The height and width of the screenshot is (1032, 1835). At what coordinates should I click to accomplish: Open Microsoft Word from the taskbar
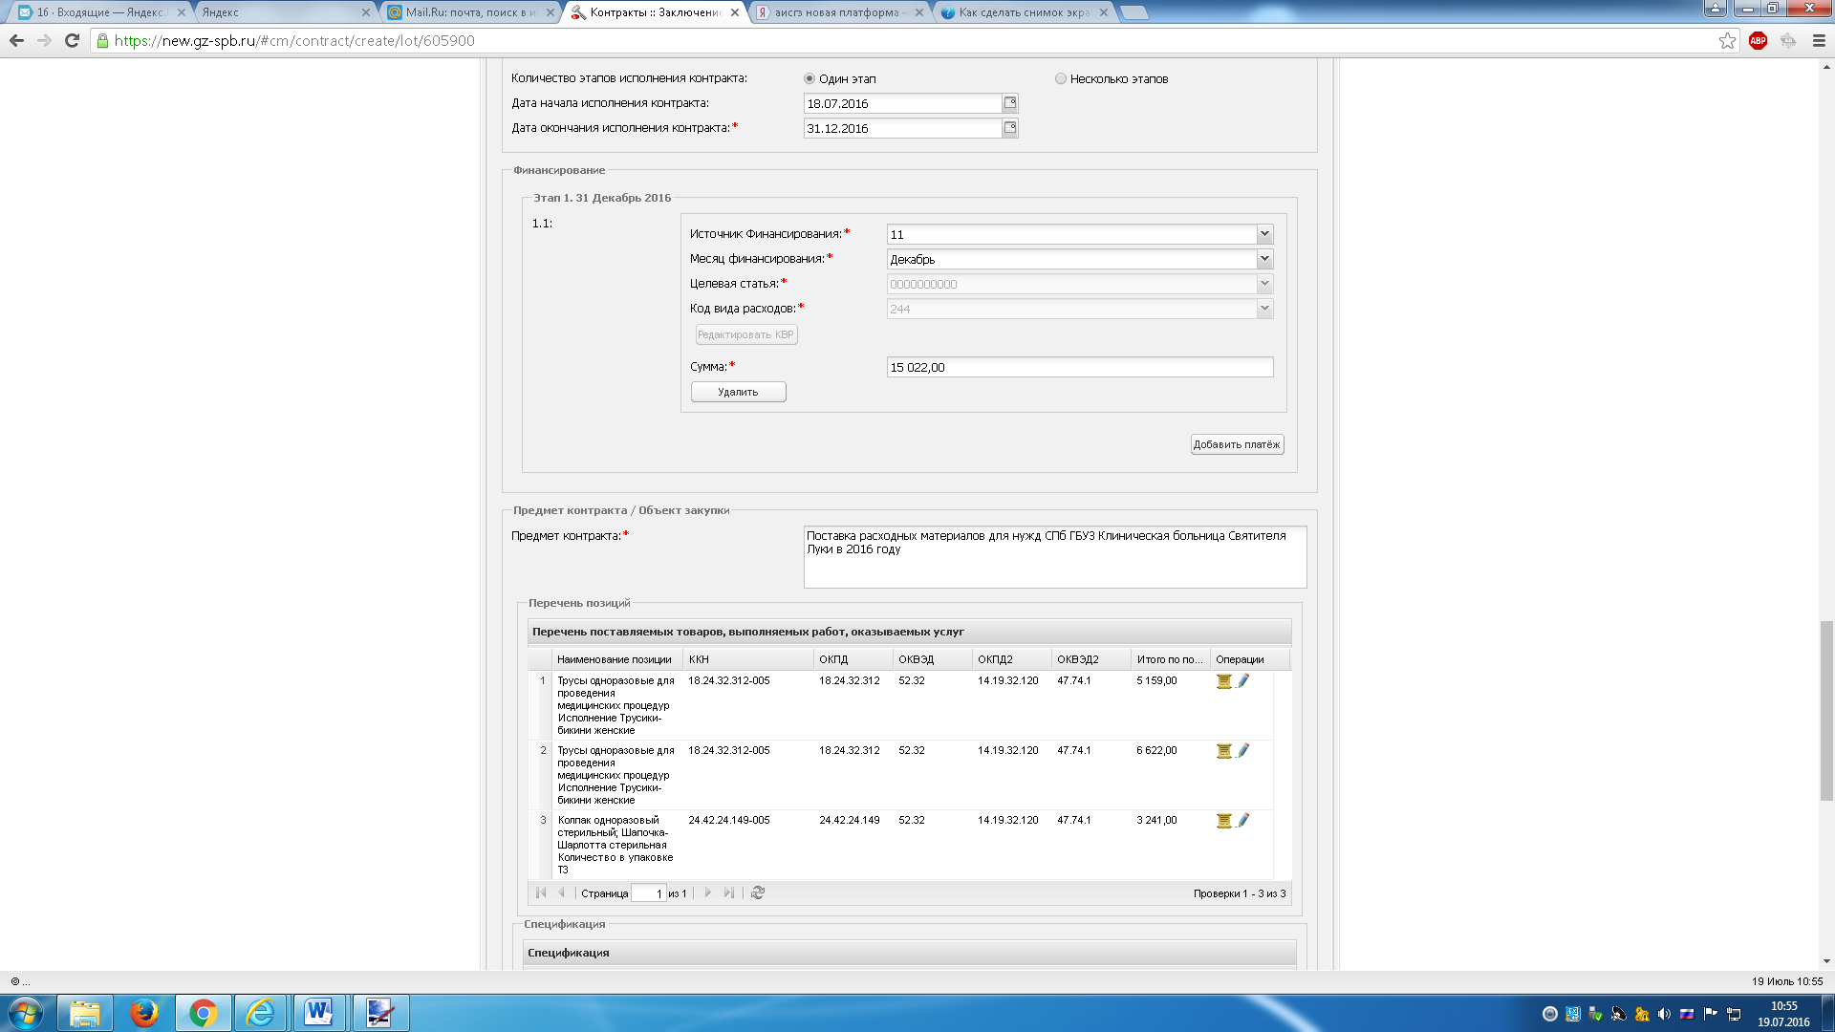click(318, 1013)
